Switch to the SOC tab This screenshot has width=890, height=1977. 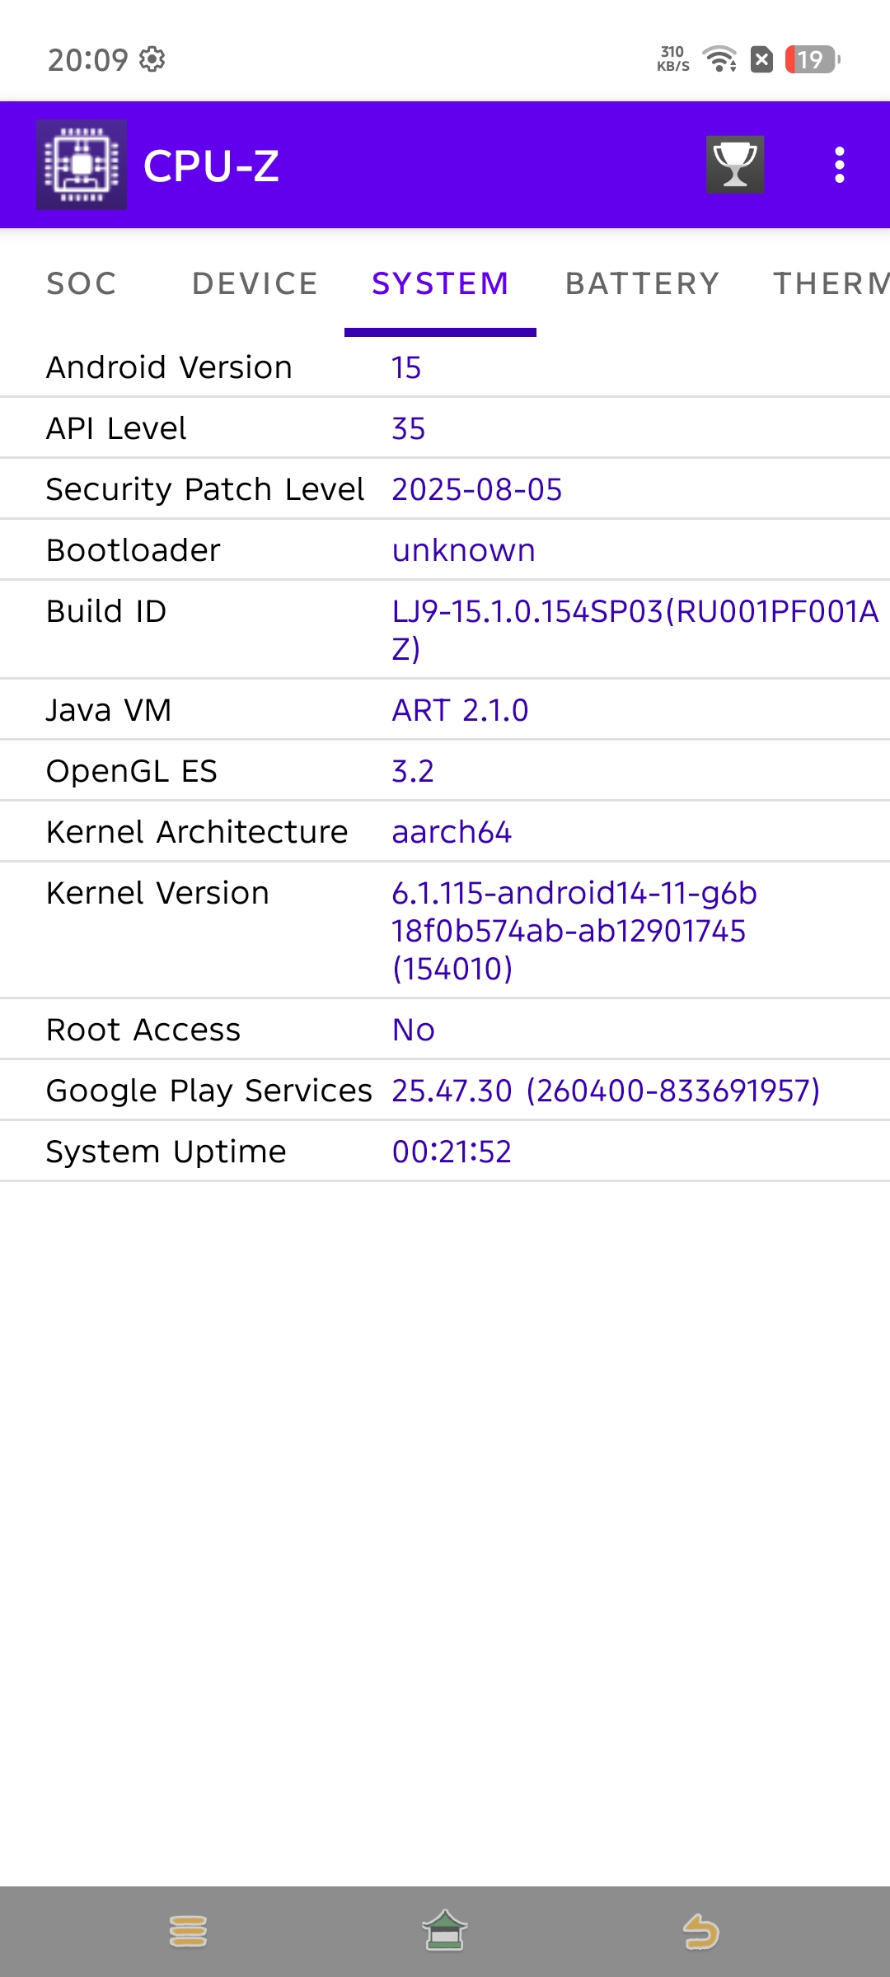click(x=82, y=283)
